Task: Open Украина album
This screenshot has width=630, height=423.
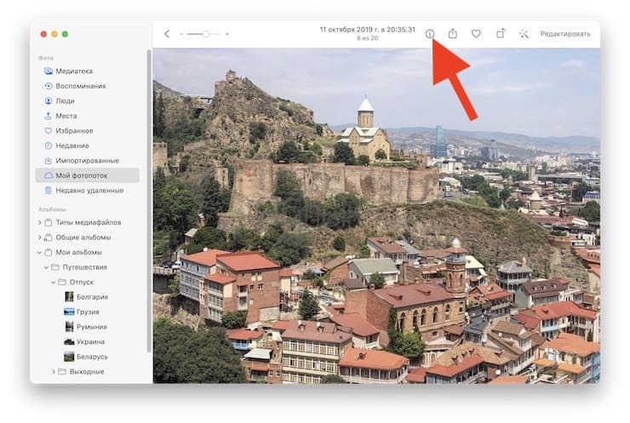Action: point(90,341)
